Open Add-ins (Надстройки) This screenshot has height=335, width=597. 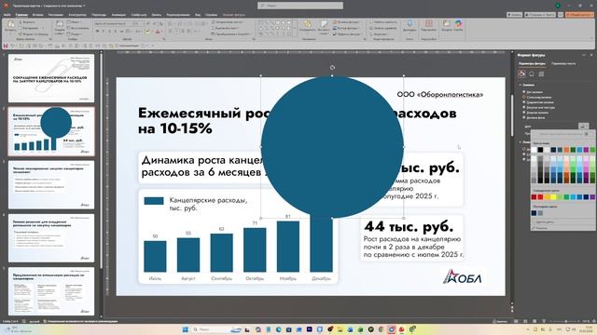click(429, 26)
